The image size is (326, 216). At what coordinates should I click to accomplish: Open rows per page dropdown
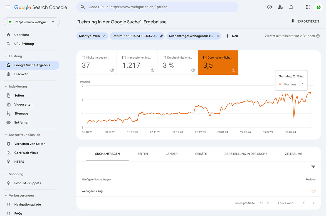coord(265,203)
